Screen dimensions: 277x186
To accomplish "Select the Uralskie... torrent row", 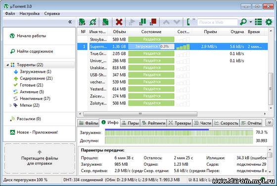I will point(172,68).
